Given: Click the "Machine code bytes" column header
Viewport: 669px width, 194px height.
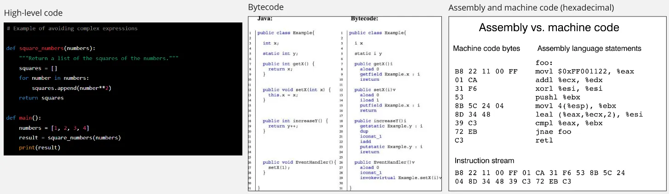Looking at the screenshot, I should point(486,49).
